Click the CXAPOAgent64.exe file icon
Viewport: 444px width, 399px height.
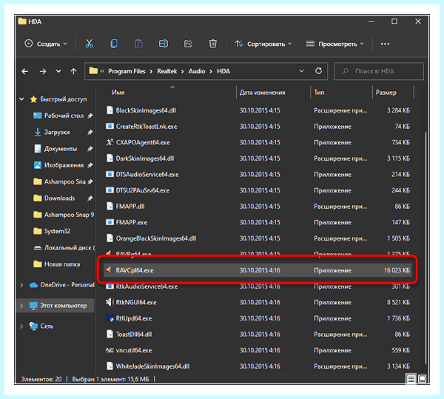point(110,142)
